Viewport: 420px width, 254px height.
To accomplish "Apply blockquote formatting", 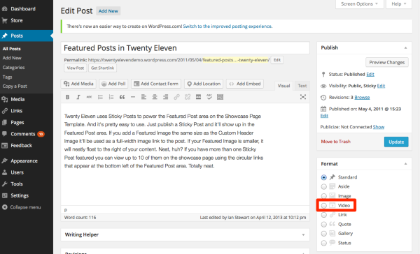I will [x=122, y=97].
